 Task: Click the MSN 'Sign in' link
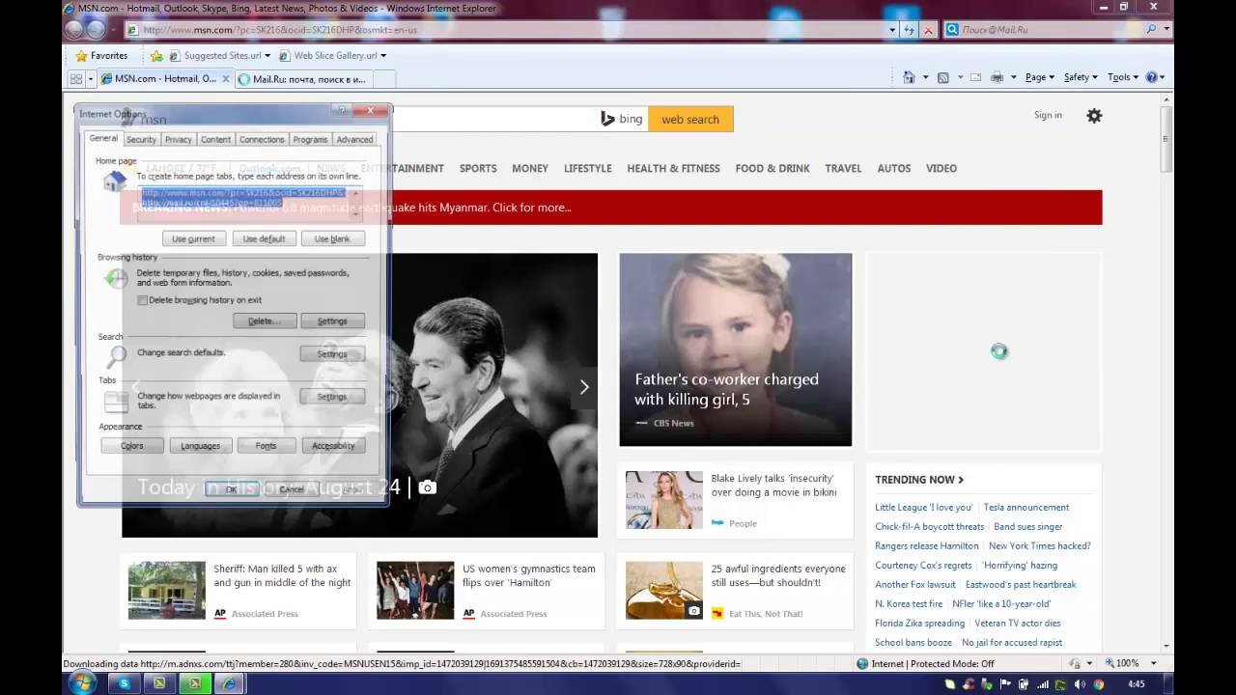(1048, 115)
